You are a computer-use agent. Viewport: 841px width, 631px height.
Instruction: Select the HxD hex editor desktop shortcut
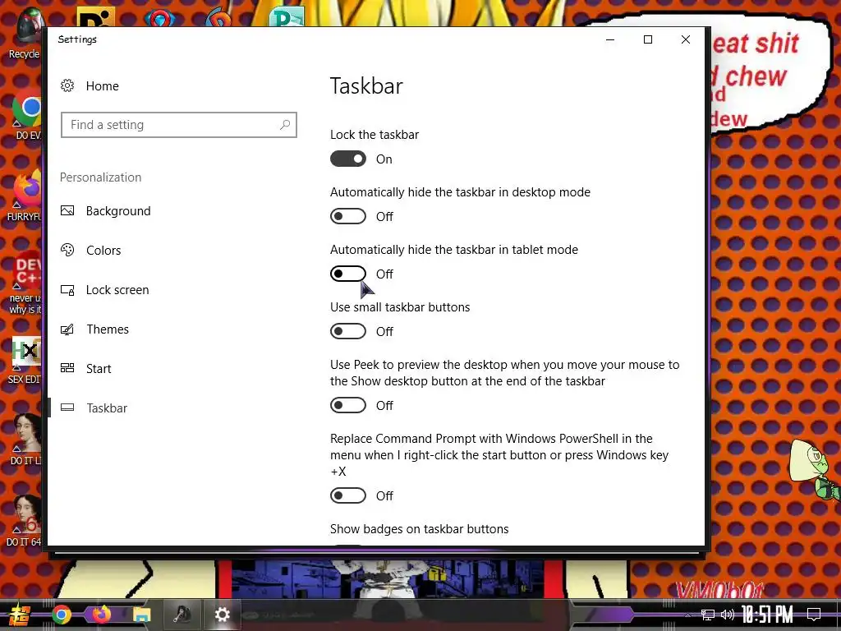pyautogui.click(x=25, y=360)
